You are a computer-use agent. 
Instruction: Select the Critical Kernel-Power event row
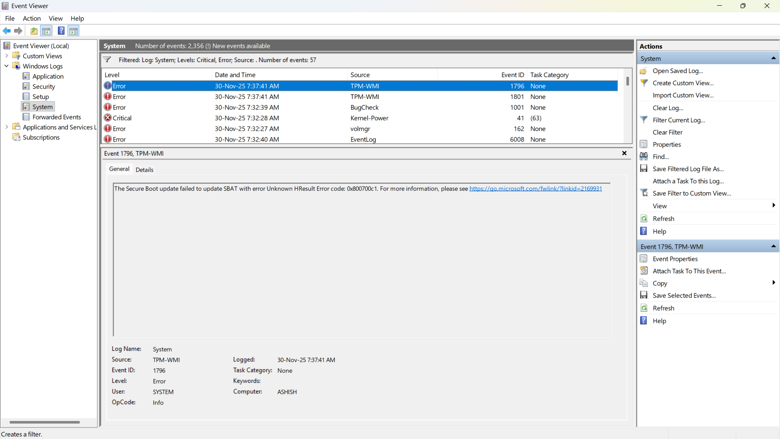[284, 118]
